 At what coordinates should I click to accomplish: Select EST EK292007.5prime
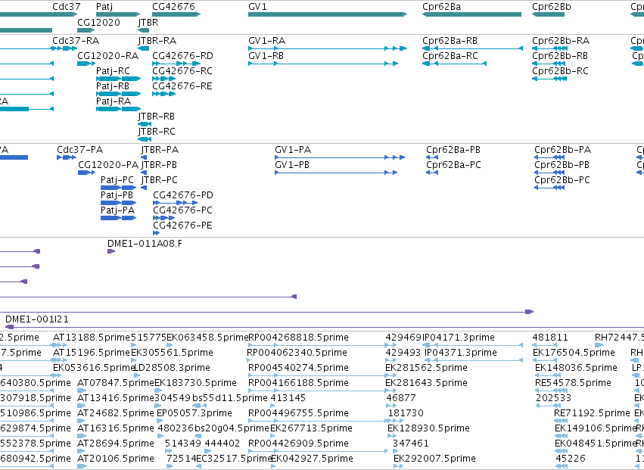tap(434, 458)
